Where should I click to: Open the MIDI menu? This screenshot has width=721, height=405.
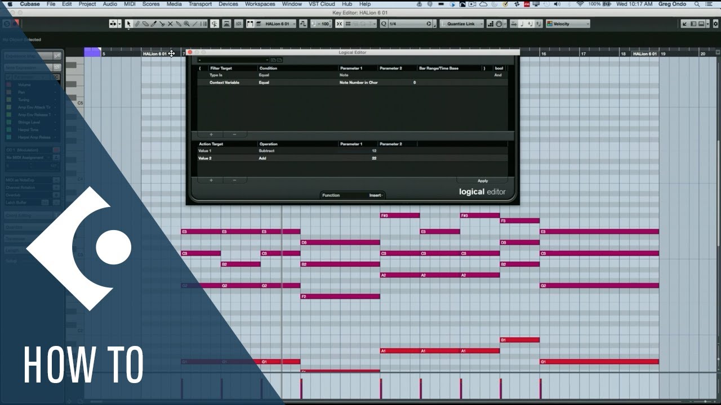coord(130,4)
